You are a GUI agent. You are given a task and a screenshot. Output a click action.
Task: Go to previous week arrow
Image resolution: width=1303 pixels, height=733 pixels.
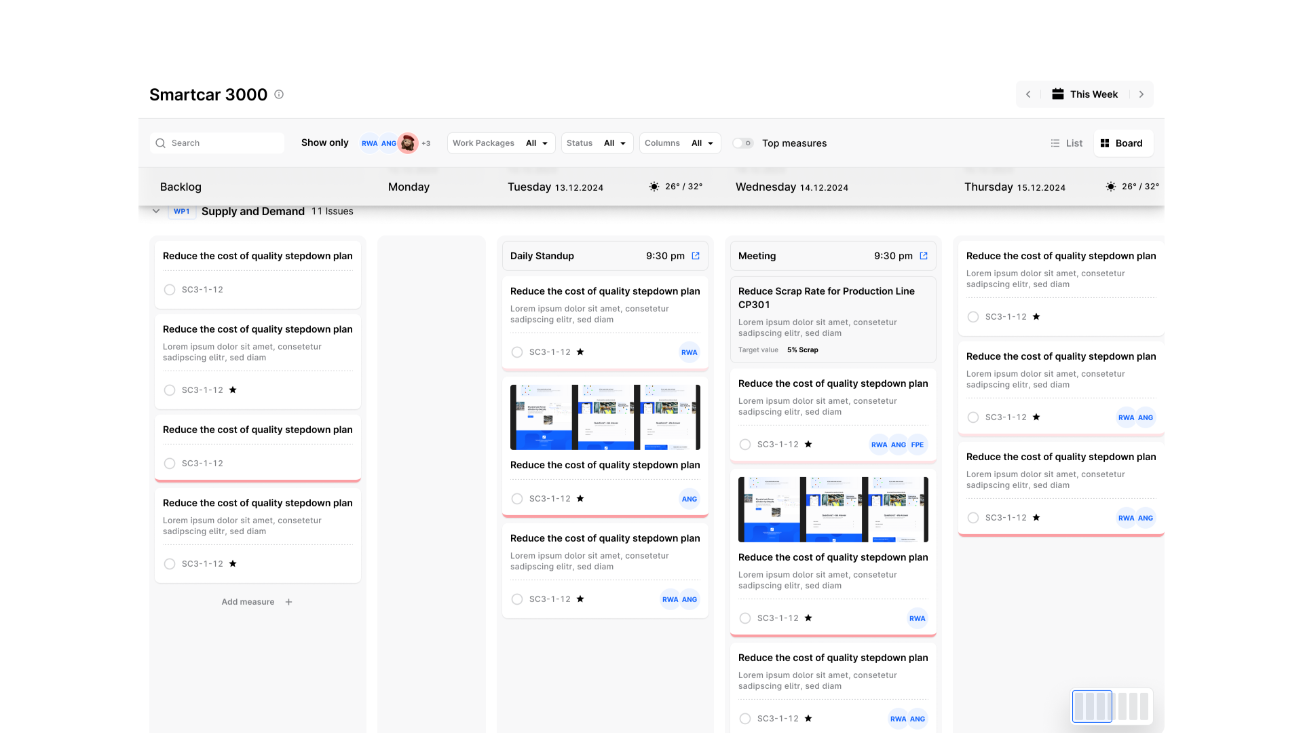(1028, 94)
